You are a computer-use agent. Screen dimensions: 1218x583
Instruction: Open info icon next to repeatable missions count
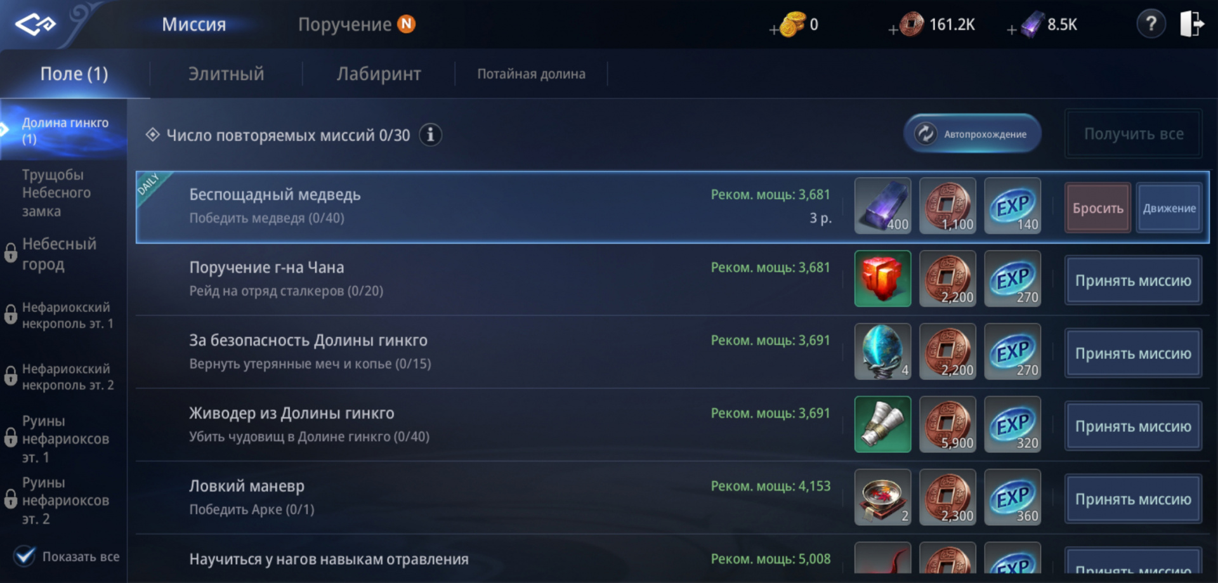(x=431, y=135)
